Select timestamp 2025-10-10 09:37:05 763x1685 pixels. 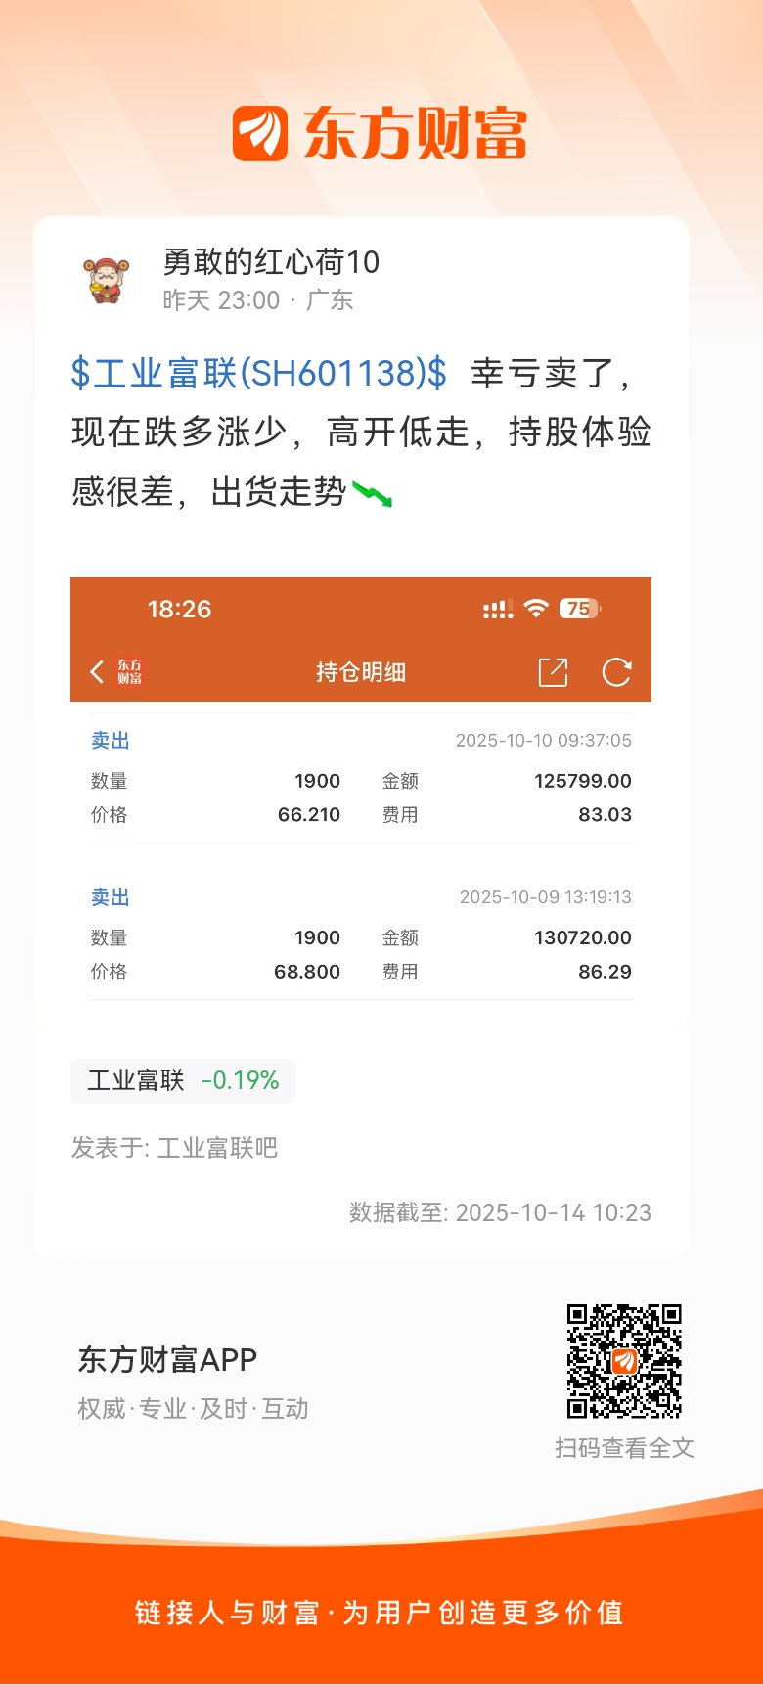(x=544, y=741)
